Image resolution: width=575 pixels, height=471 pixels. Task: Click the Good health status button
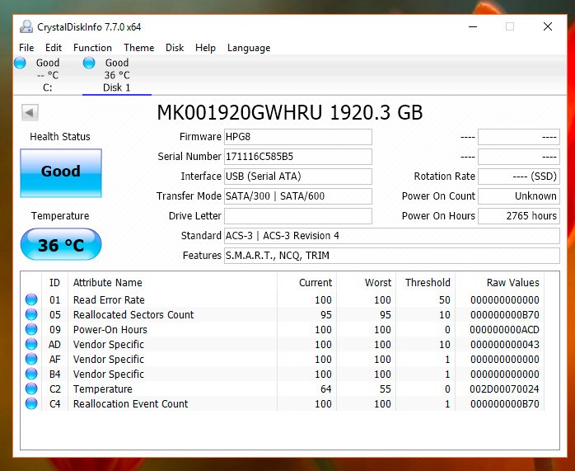[x=60, y=172]
